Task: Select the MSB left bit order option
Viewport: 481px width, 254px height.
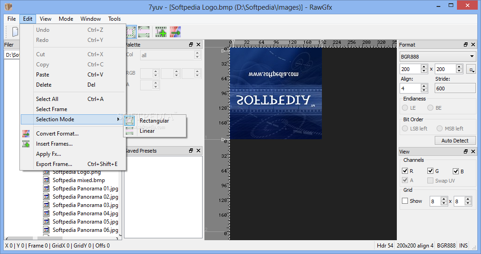Action: tap(439, 128)
